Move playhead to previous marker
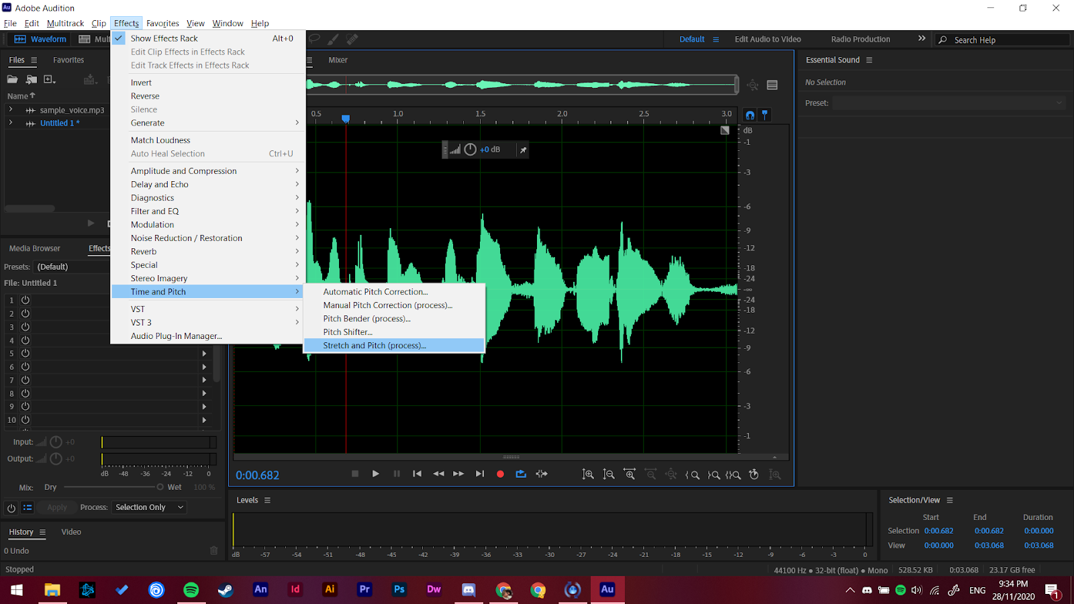1074x604 pixels. [417, 474]
